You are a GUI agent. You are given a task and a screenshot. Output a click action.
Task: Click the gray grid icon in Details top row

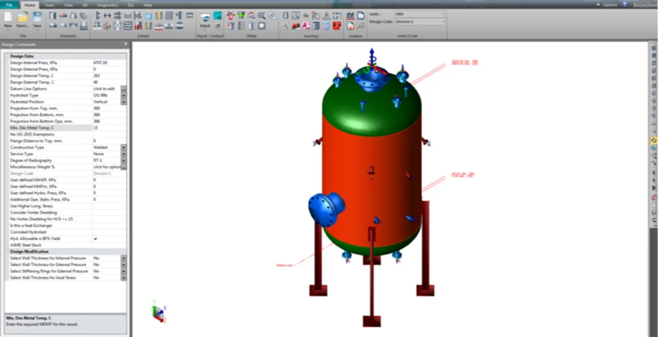(169, 16)
